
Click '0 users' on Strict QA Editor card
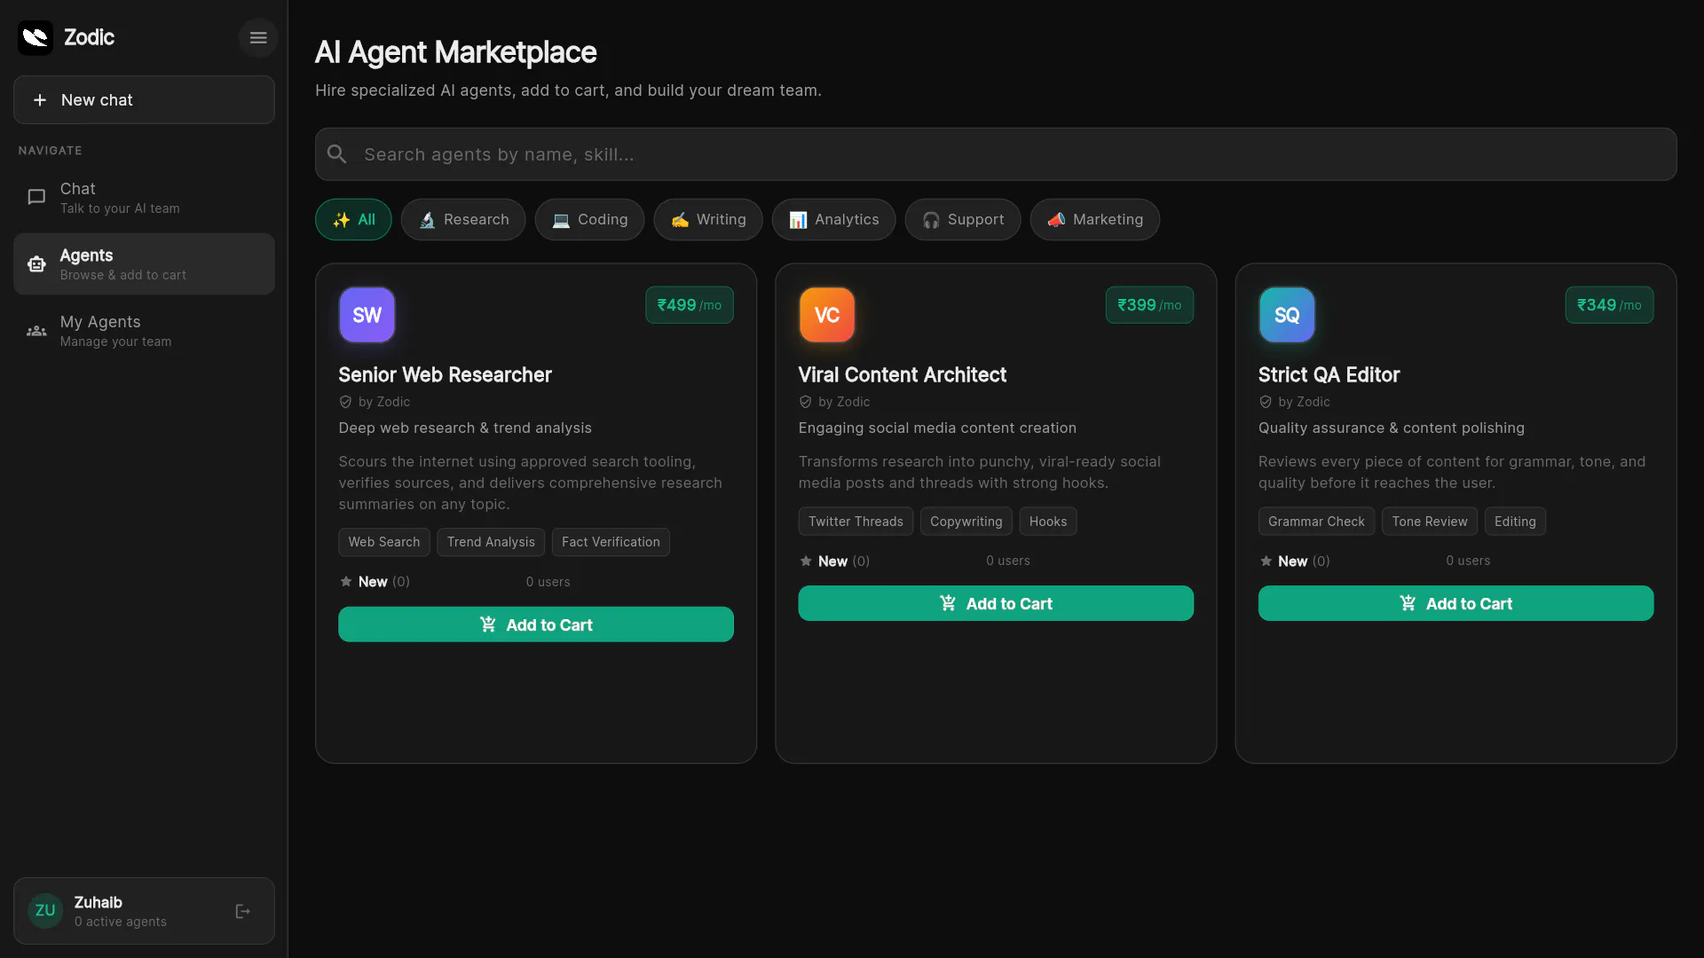(1468, 561)
